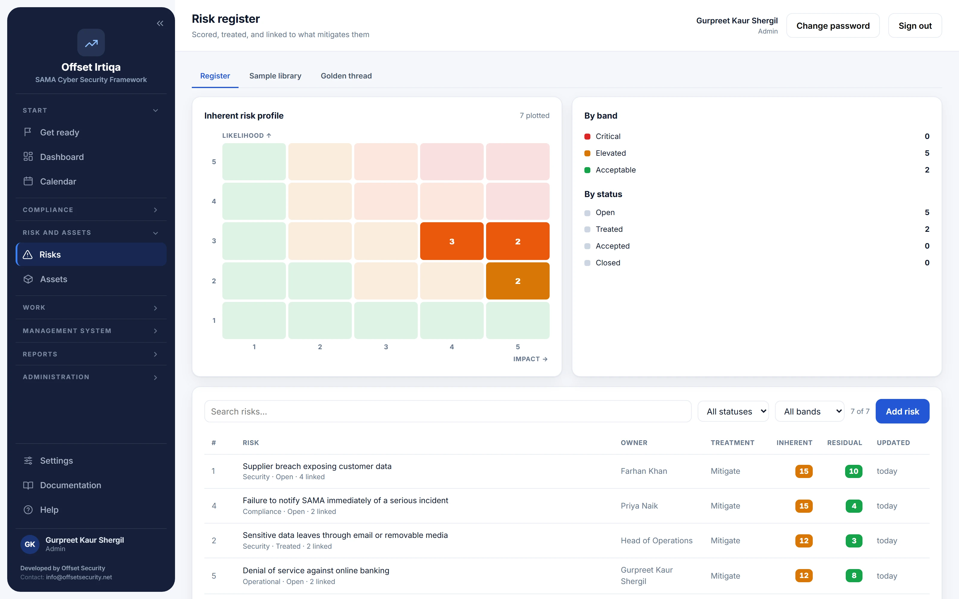The image size is (959, 599).
Task: Click the Offset Irtiqa trend logo icon
Action: tap(91, 43)
